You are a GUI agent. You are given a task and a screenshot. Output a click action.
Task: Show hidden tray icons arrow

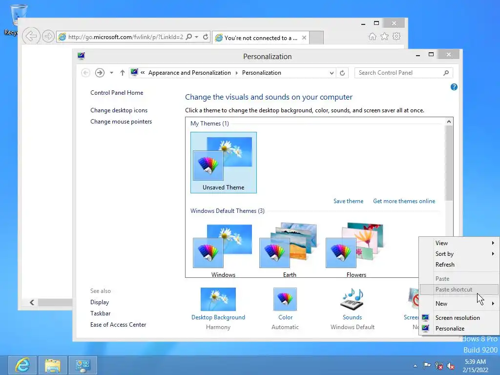[415, 366]
